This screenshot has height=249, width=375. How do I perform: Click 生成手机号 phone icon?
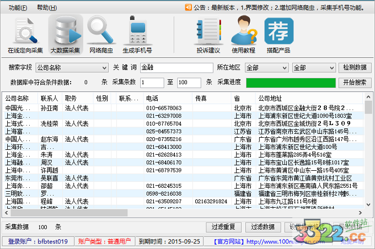pyautogui.click(x=137, y=35)
